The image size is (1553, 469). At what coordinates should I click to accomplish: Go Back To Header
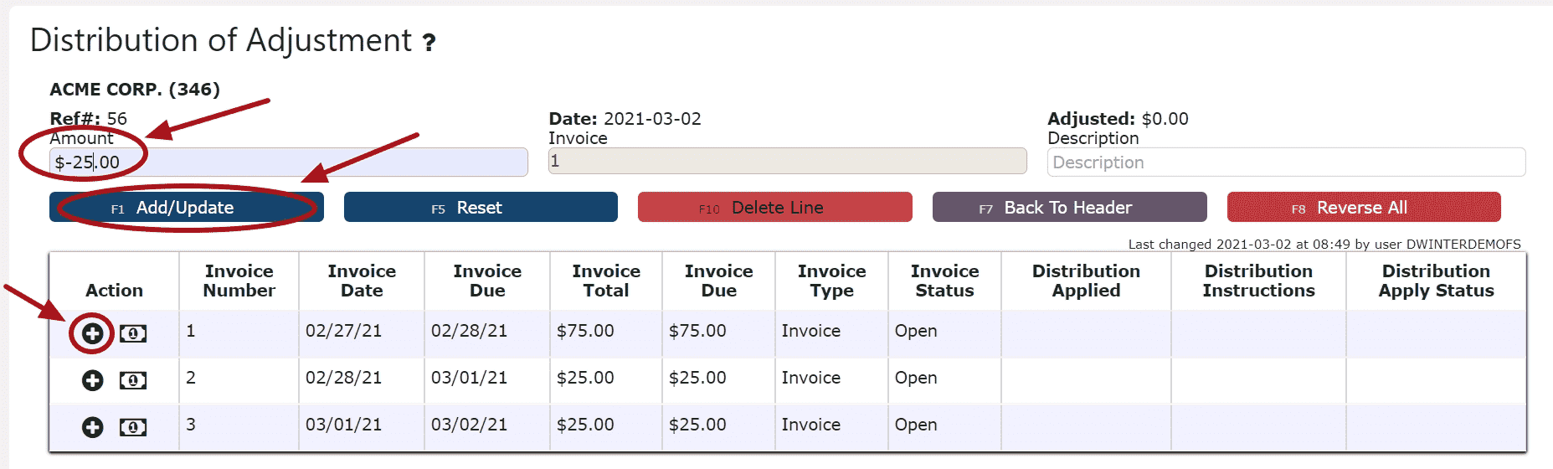pos(1069,208)
